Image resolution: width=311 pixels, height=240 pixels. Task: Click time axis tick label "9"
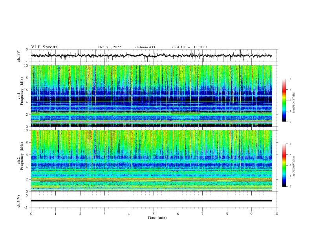click(251, 214)
